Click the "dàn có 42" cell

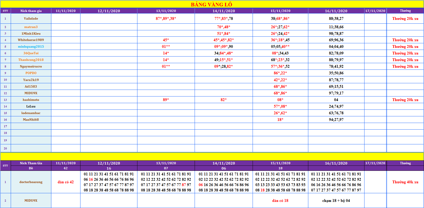coord(66,182)
